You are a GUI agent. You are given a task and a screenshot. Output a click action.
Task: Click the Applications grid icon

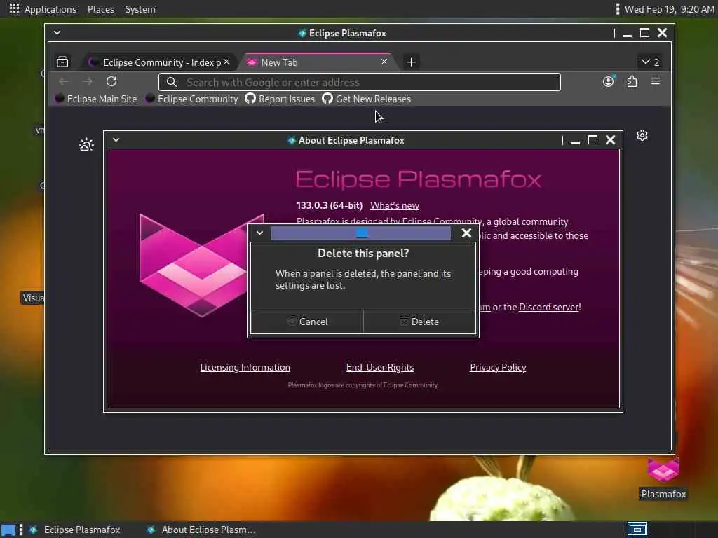coord(14,8)
